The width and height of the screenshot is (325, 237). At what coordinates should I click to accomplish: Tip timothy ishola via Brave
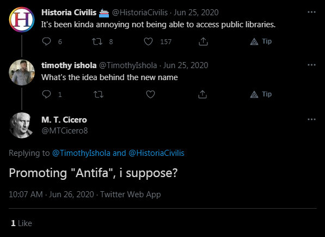261,94
